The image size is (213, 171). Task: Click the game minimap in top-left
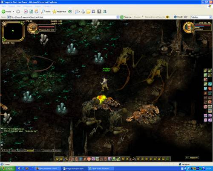[x=13, y=31]
